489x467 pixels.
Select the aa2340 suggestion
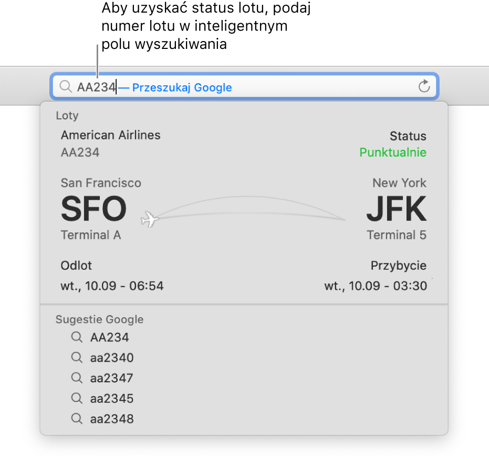(112, 358)
